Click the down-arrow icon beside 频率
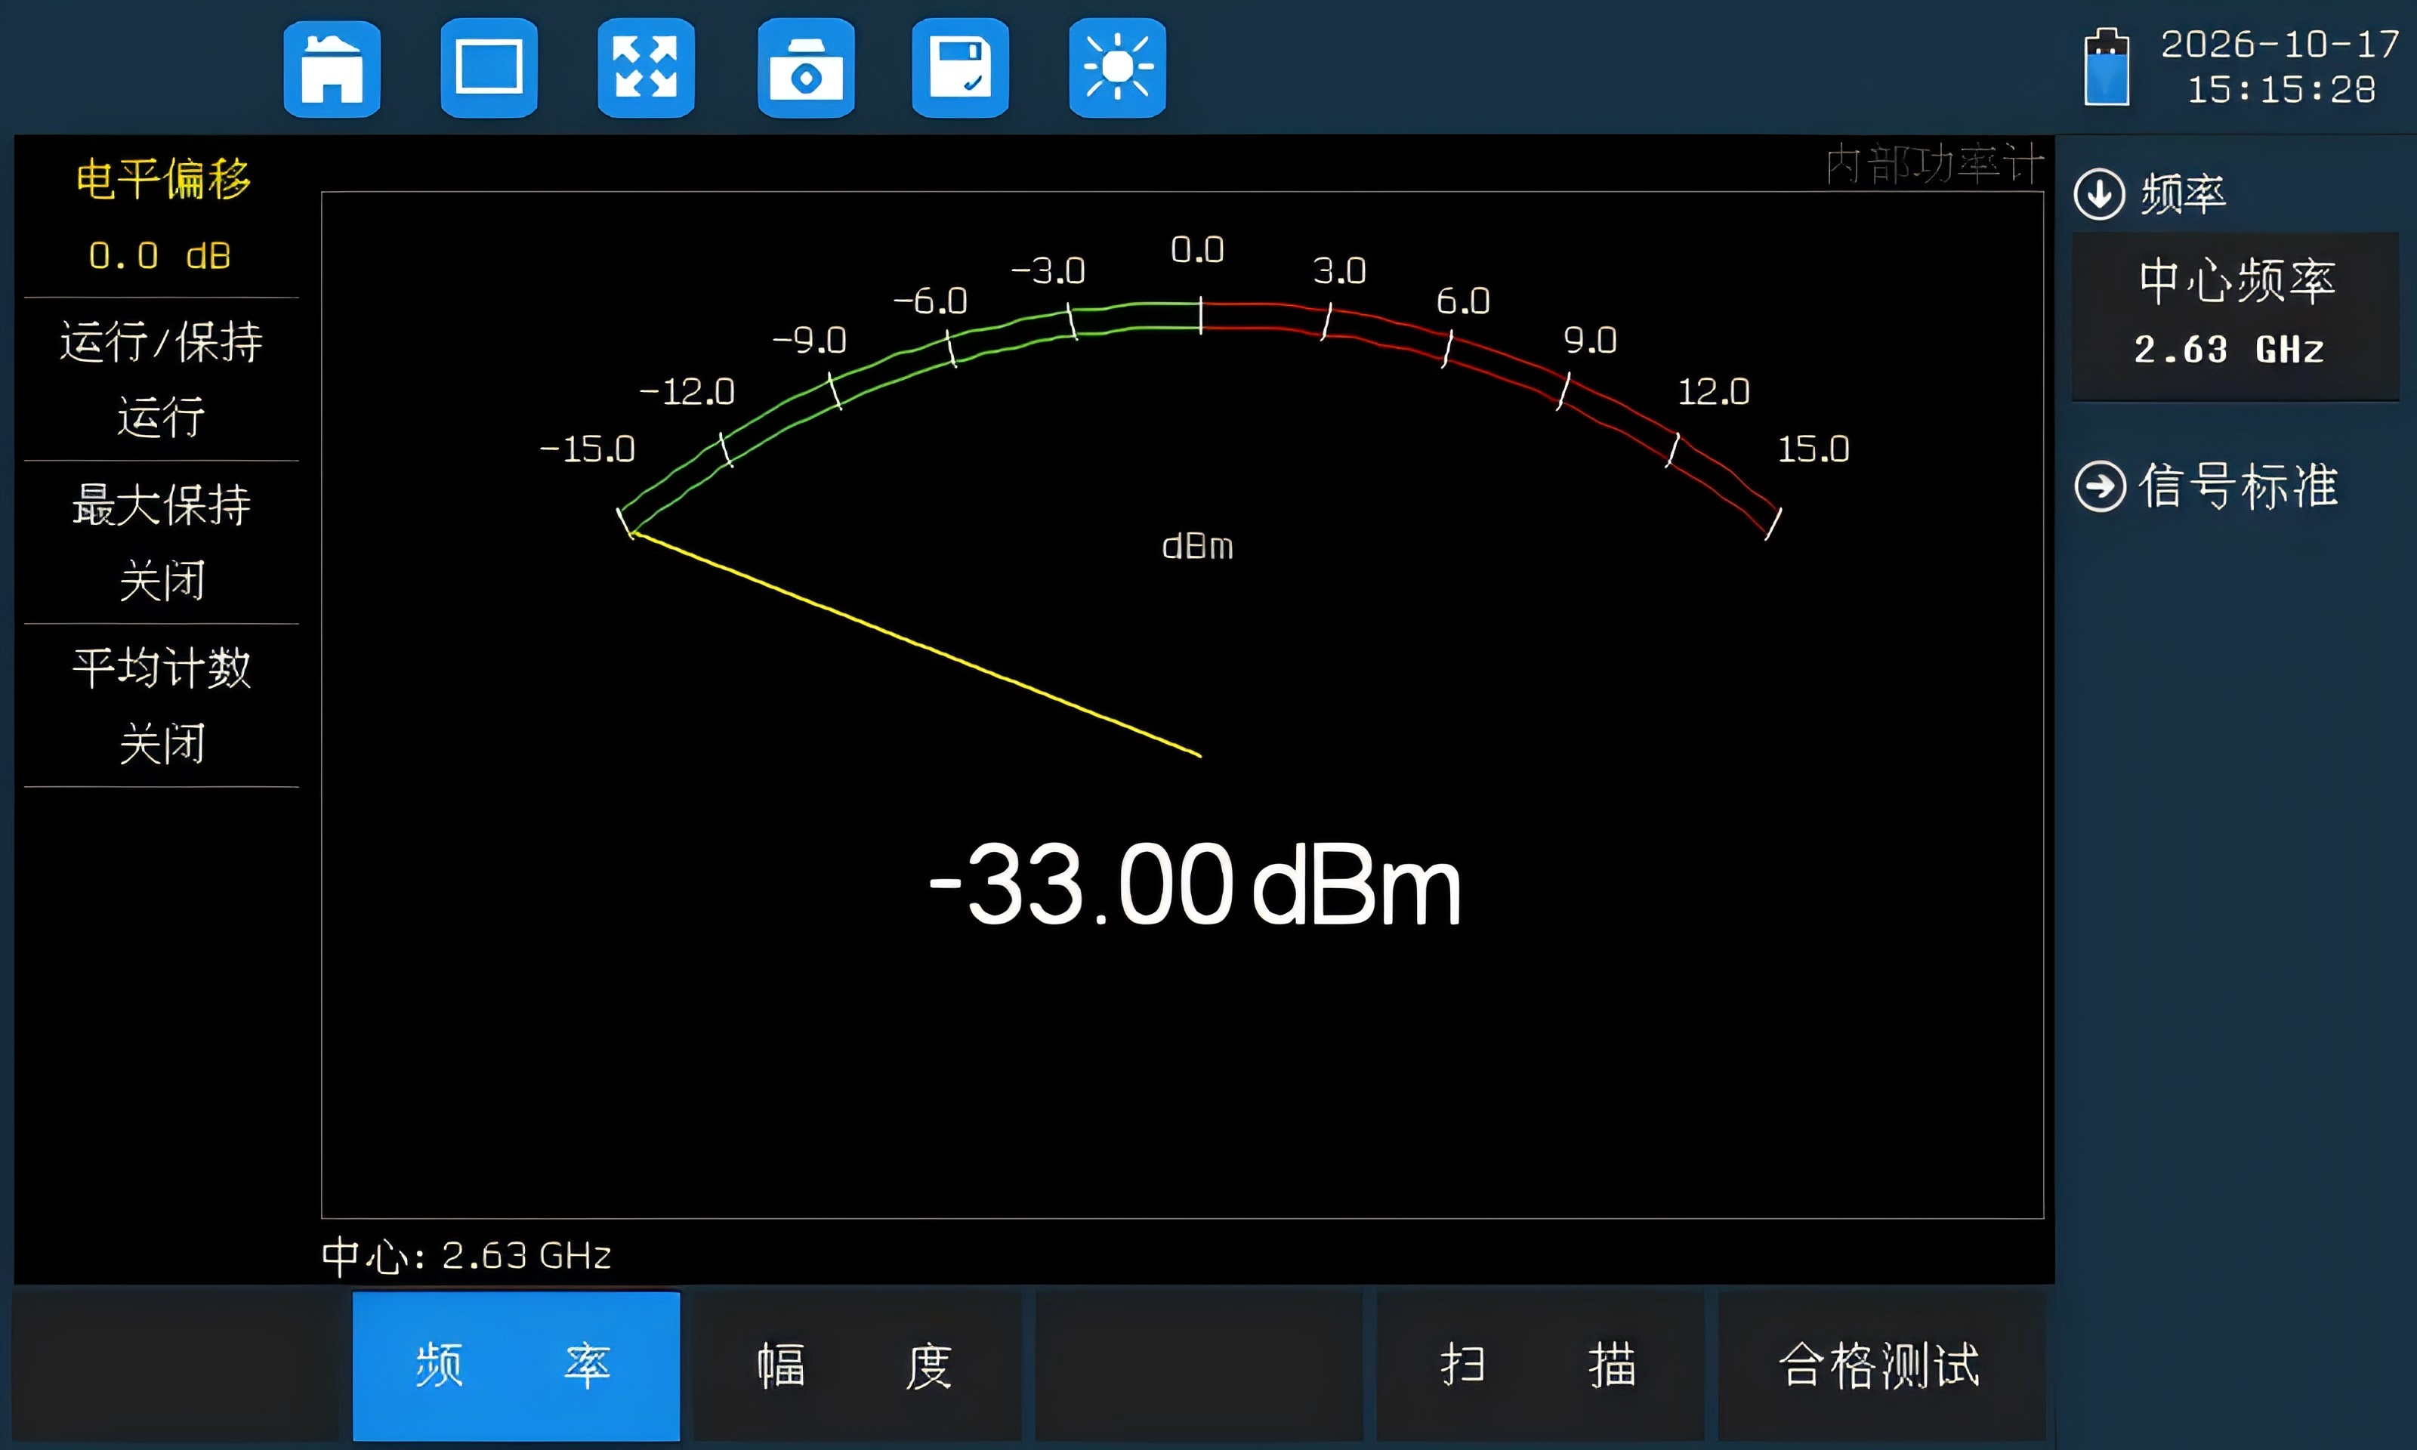Screen dimensions: 2417x1450 click(x=2100, y=193)
